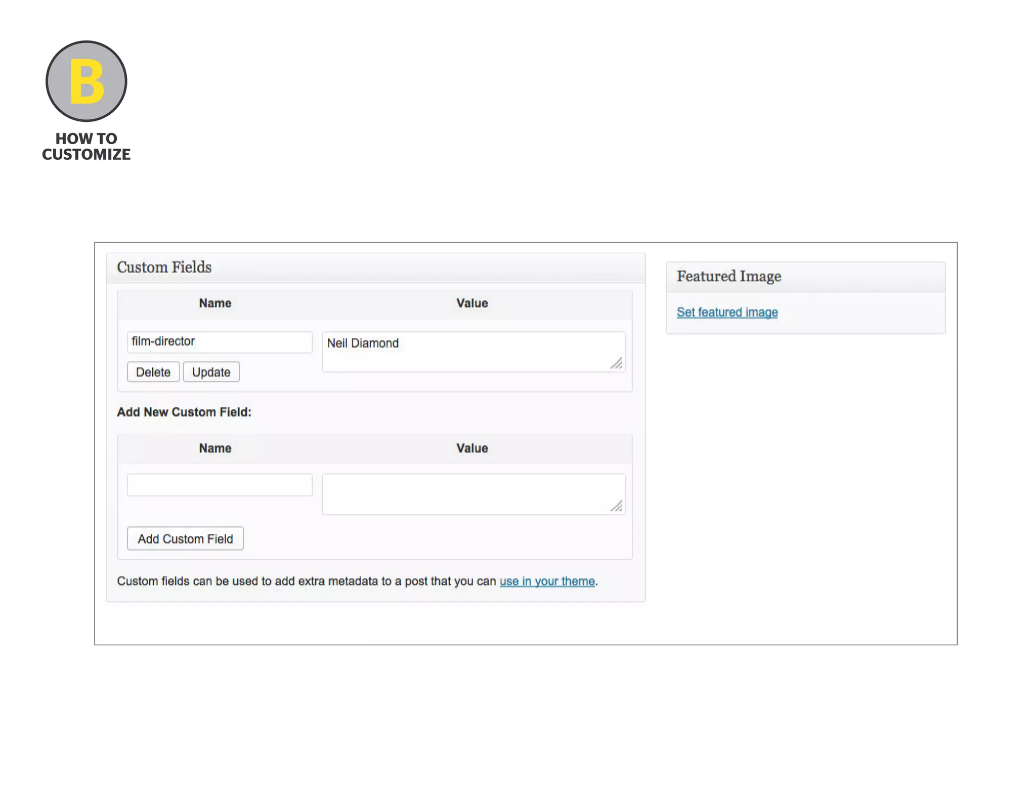Click the Add Custom Field button

pyautogui.click(x=185, y=539)
